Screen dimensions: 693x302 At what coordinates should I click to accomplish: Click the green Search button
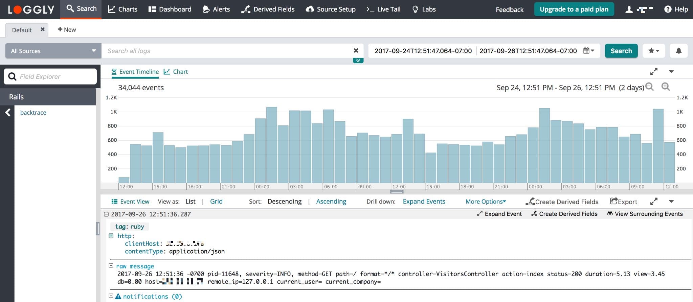point(621,51)
